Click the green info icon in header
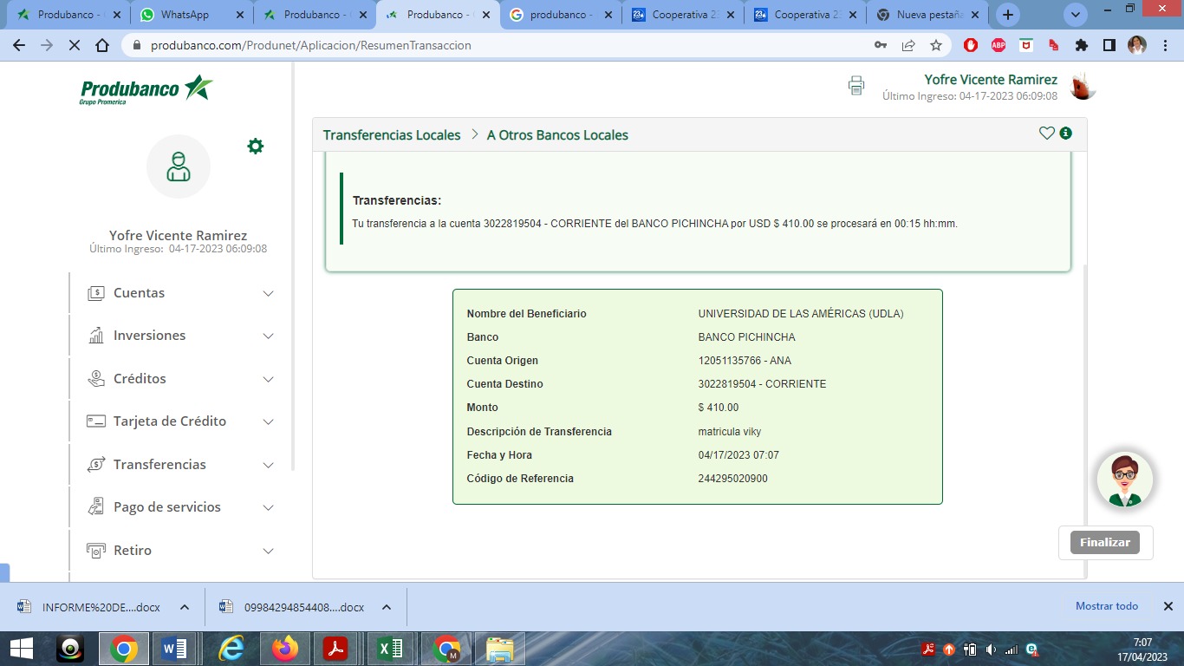This screenshot has height=666, width=1184. coord(1066,134)
